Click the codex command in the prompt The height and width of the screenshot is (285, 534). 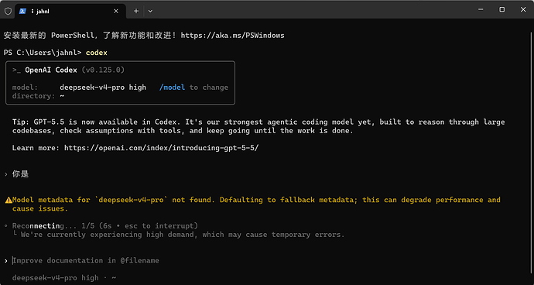coord(97,53)
